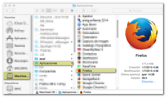Click the Share toolbar icon

tap(83, 11)
